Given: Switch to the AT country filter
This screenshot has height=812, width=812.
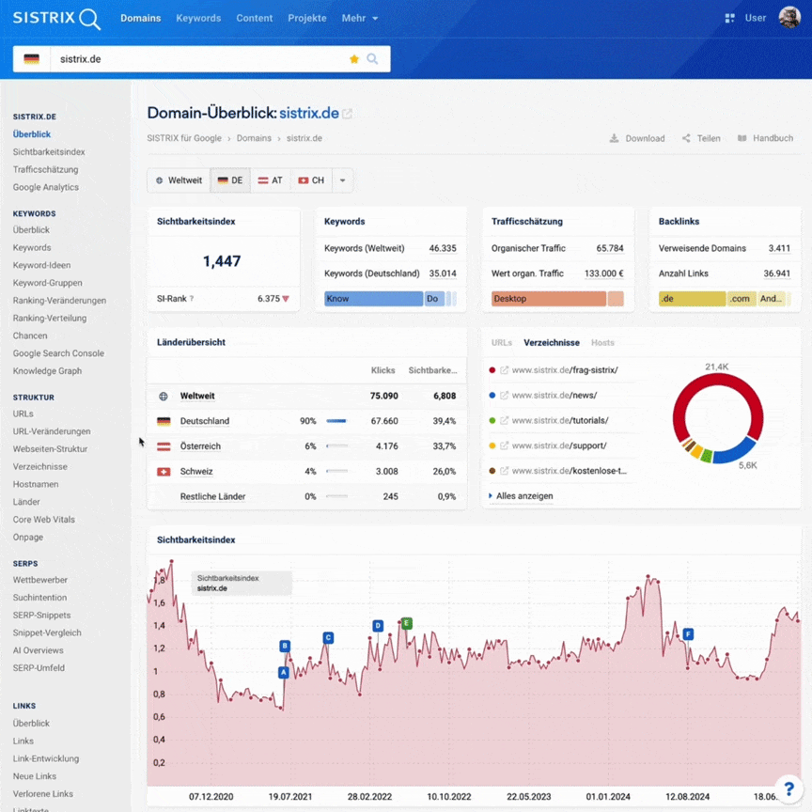Looking at the screenshot, I should (x=271, y=180).
